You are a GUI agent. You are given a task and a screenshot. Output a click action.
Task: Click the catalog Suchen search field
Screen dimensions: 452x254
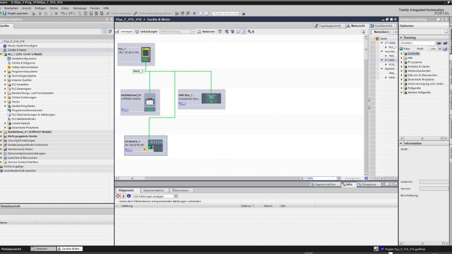tap(417, 43)
